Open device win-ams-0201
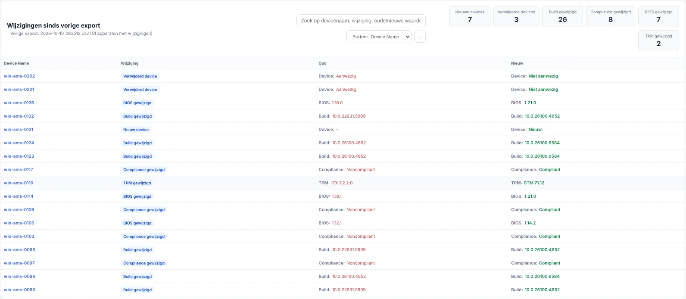 [x=19, y=90]
